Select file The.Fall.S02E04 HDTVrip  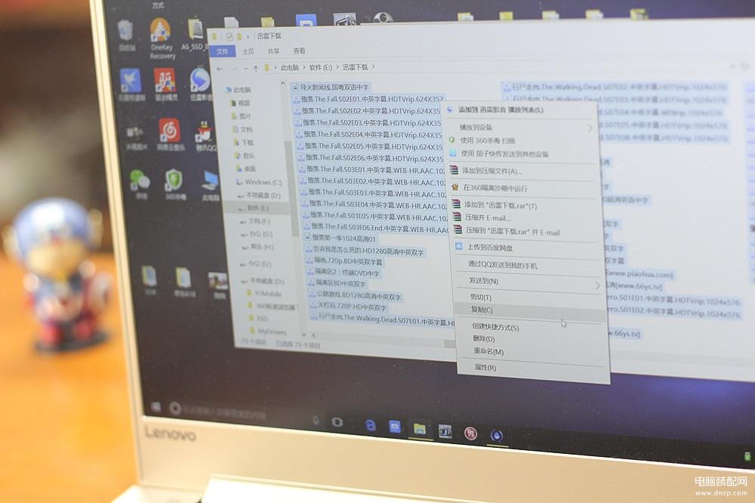pyautogui.click(x=370, y=134)
